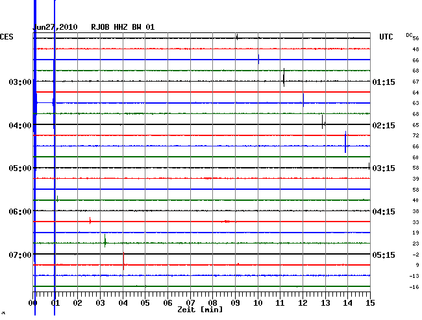The width and height of the screenshot is (422, 320).
Task: Select minute 07 on the time axis
Action: click(190, 303)
